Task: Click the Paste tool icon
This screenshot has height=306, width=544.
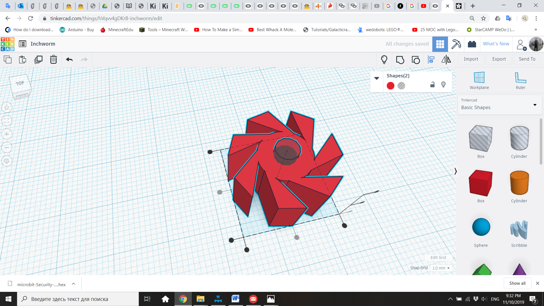Action: [23, 59]
